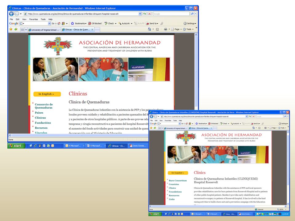
Task: Open 'Países' sidebar link
Action: pyautogui.click(x=39, y=113)
